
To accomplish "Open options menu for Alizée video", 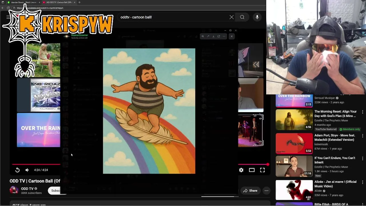I will tap(363, 182).
